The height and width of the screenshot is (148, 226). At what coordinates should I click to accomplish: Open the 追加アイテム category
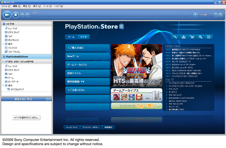point(88,73)
